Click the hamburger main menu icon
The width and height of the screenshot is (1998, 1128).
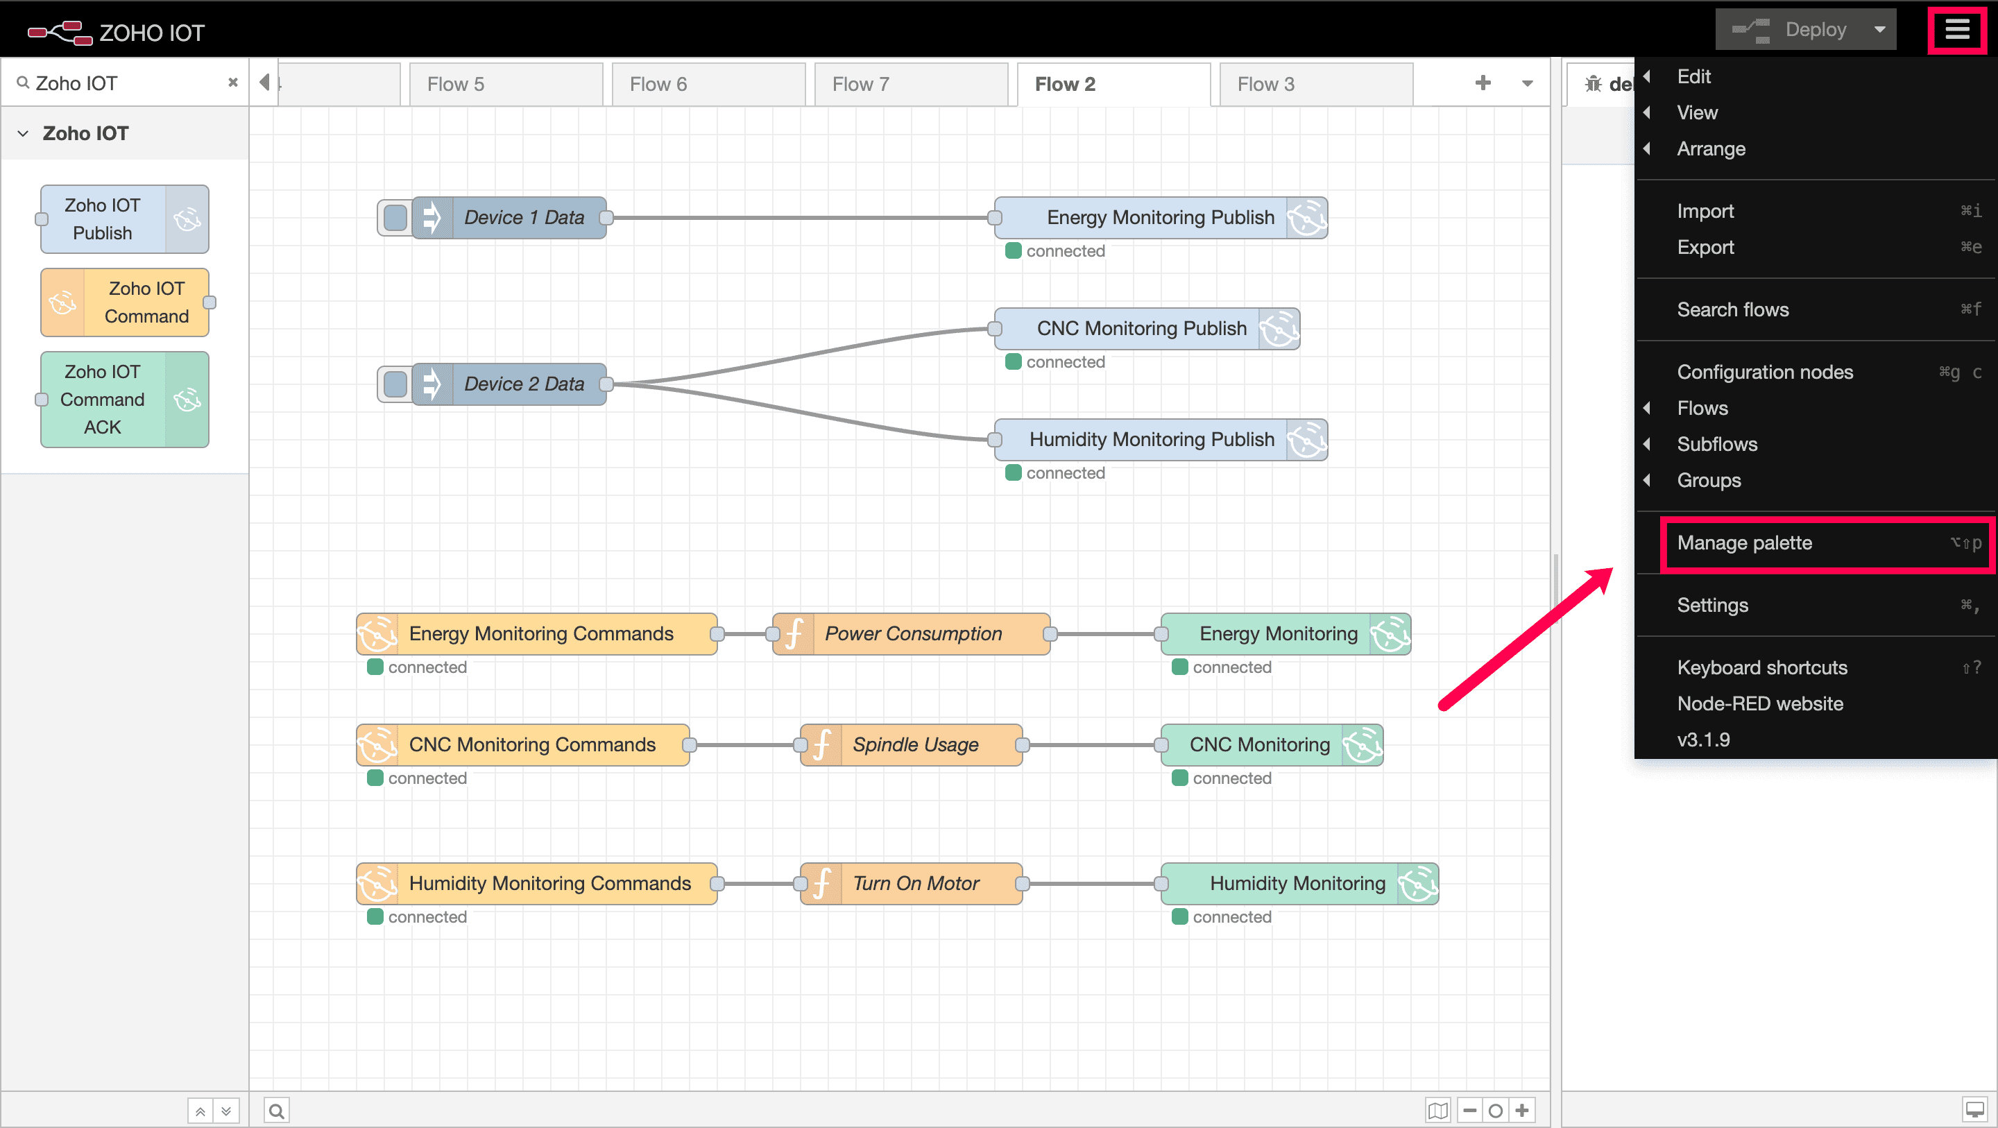coord(1956,29)
